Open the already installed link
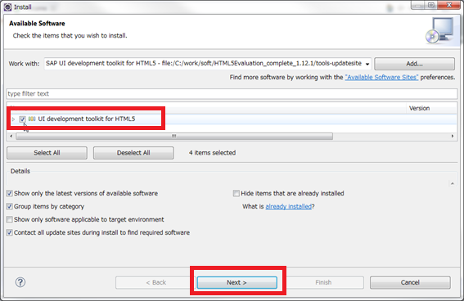 (x=289, y=206)
